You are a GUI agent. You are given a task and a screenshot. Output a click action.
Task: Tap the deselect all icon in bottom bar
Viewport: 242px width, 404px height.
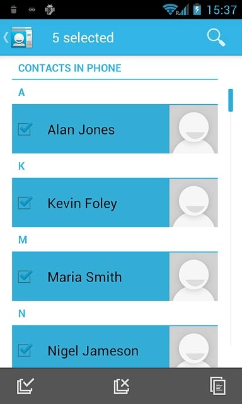click(122, 386)
